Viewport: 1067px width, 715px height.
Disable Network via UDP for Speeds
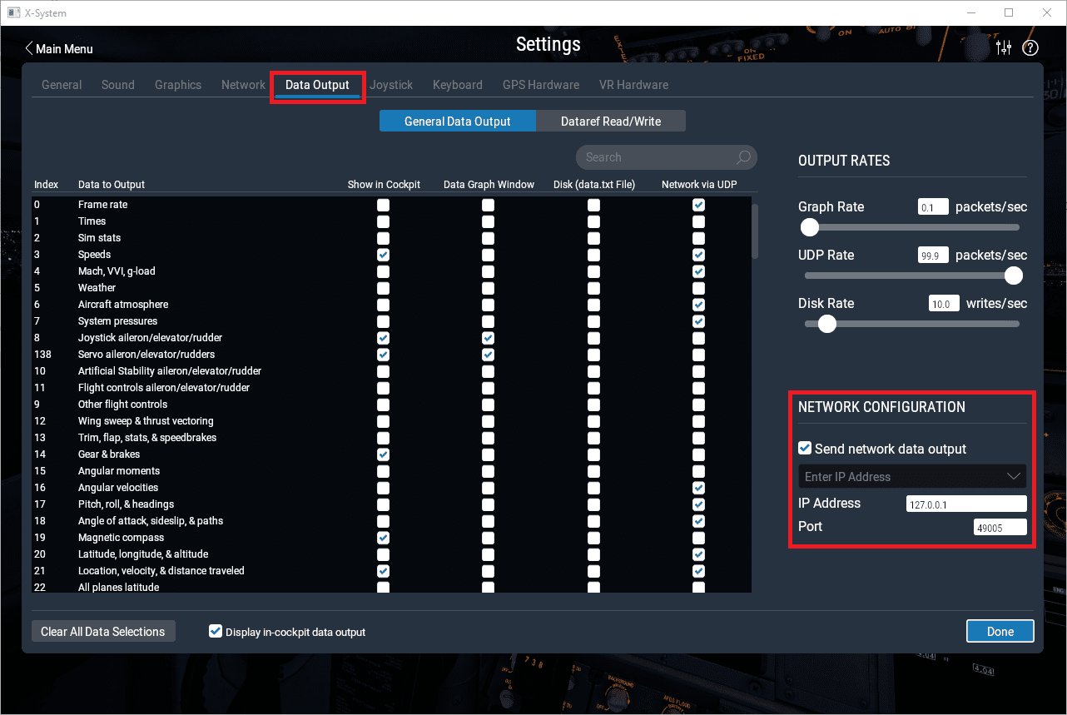[x=698, y=255]
